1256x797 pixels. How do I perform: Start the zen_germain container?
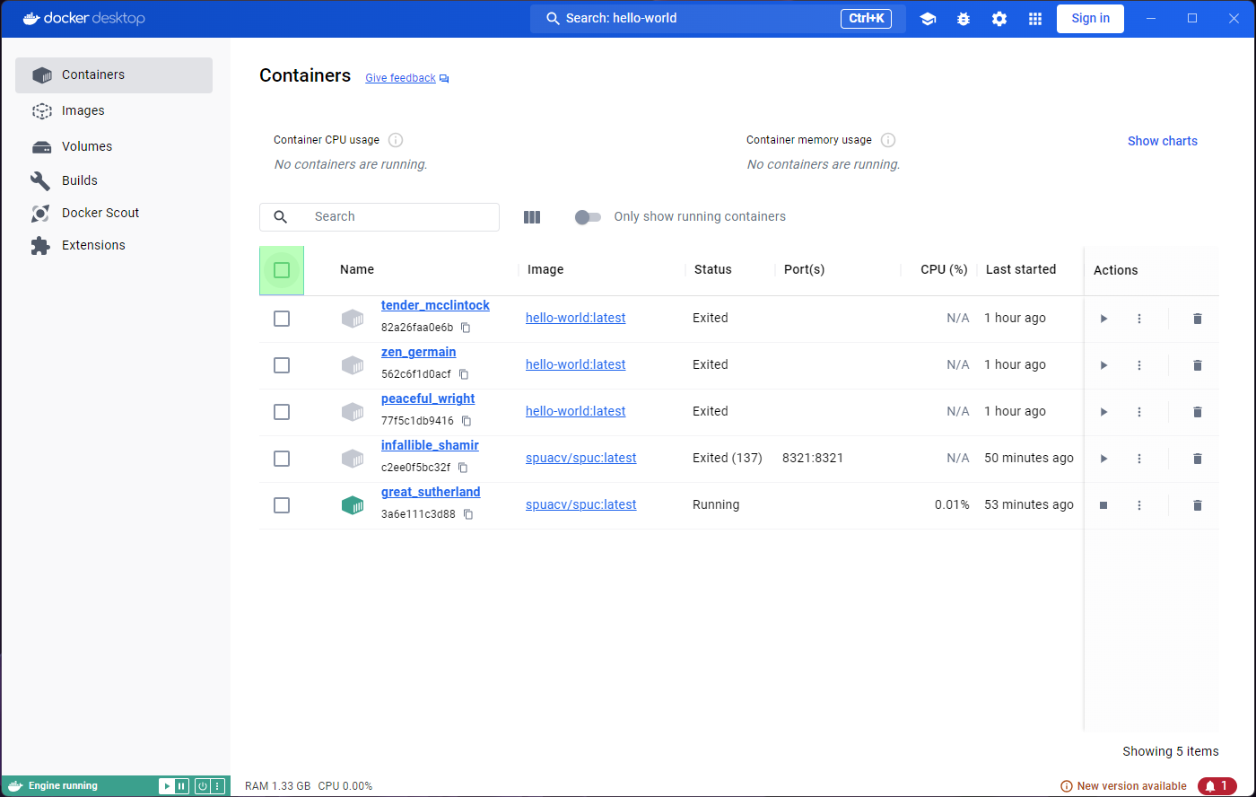point(1103,365)
